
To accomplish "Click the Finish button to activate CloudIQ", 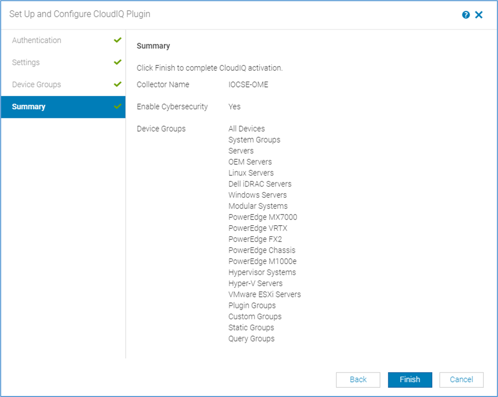I will pyautogui.click(x=410, y=380).
